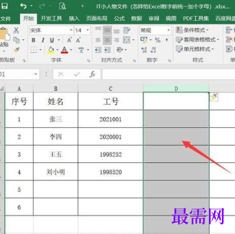The height and width of the screenshot is (234, 235).
Task: Click the Print Preview icon in title bar
Action: (x=62, y=6)
